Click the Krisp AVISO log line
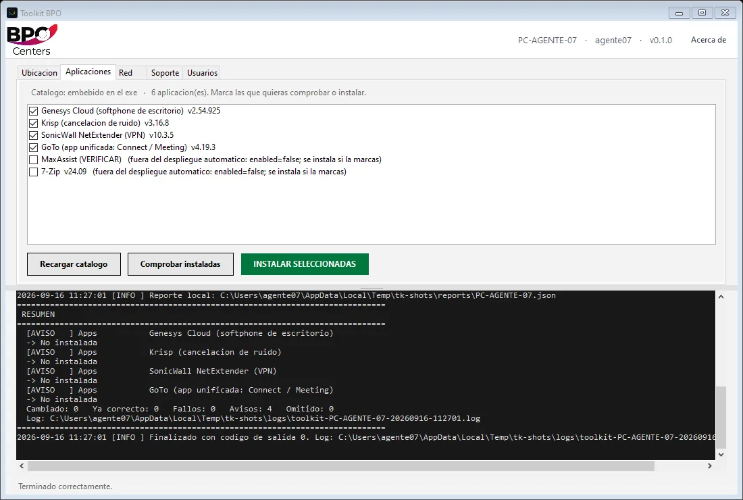 tap(154, 352)
